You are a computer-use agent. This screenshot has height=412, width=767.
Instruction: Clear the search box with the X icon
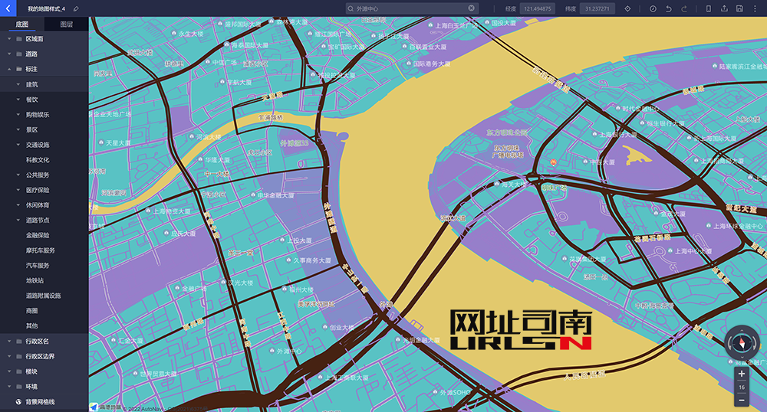point(471,8)
